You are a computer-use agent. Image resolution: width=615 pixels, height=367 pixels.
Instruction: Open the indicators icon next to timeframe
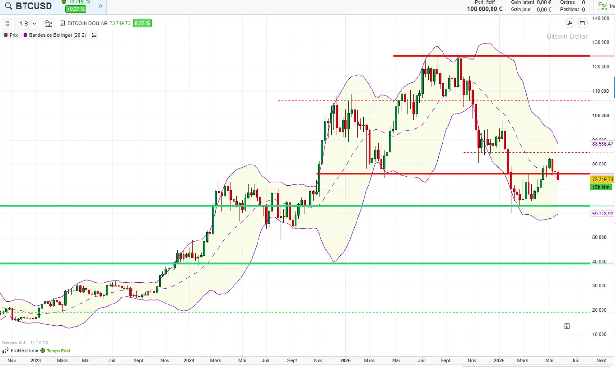[x=49, y=23]
